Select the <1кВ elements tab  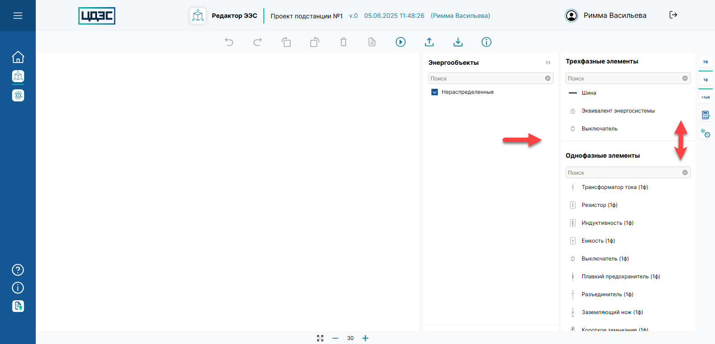tap(706, 97)
